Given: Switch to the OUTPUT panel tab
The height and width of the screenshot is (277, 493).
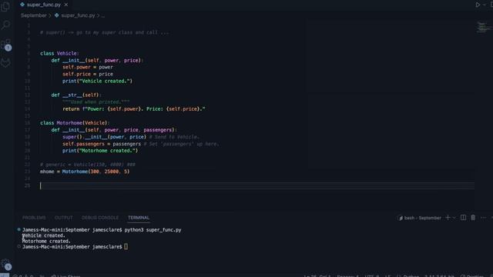Looking at the screenshot, I should 63,218.
